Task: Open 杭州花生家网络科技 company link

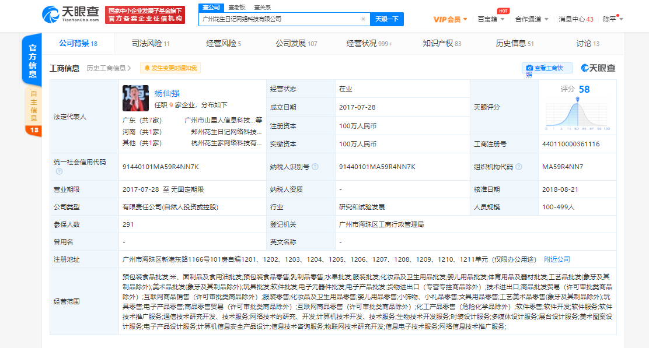Action: click(x=226, y=143)
